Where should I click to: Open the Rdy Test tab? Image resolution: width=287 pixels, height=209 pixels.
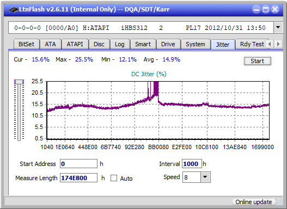coord(252,44)
